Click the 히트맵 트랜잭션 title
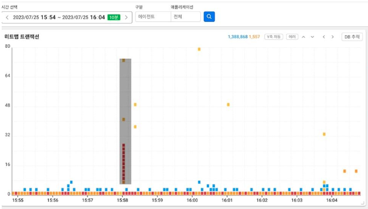The height and width of the screenshot is (209, 368). [21, 36]
